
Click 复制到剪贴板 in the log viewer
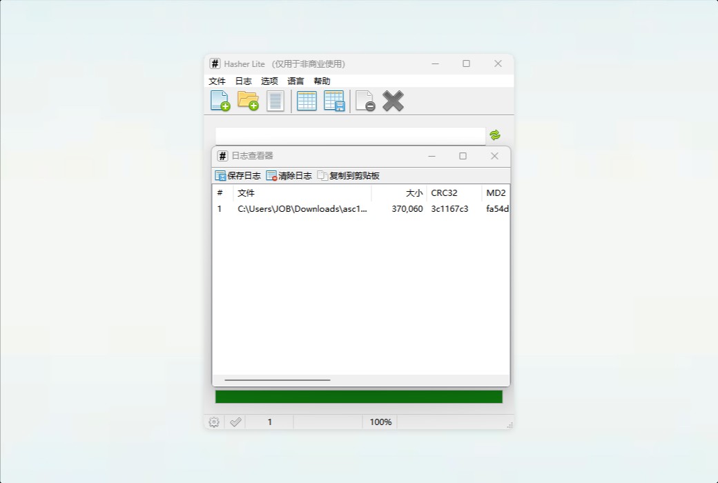tap(353, 175)
